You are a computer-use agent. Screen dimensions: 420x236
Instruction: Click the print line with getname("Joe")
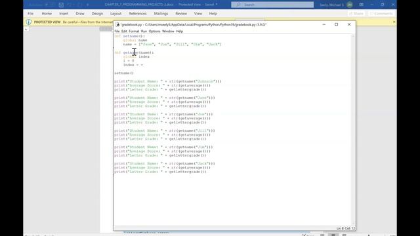163,114
